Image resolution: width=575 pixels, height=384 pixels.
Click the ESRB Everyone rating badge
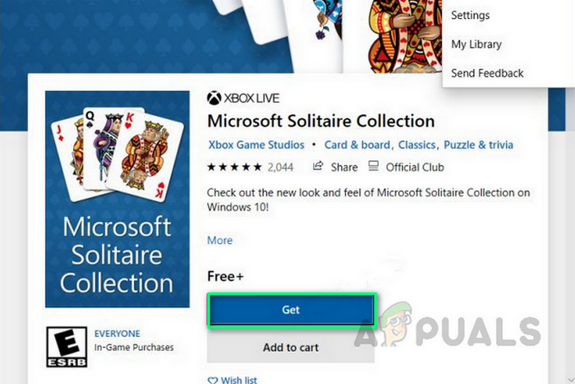point(67,347)
